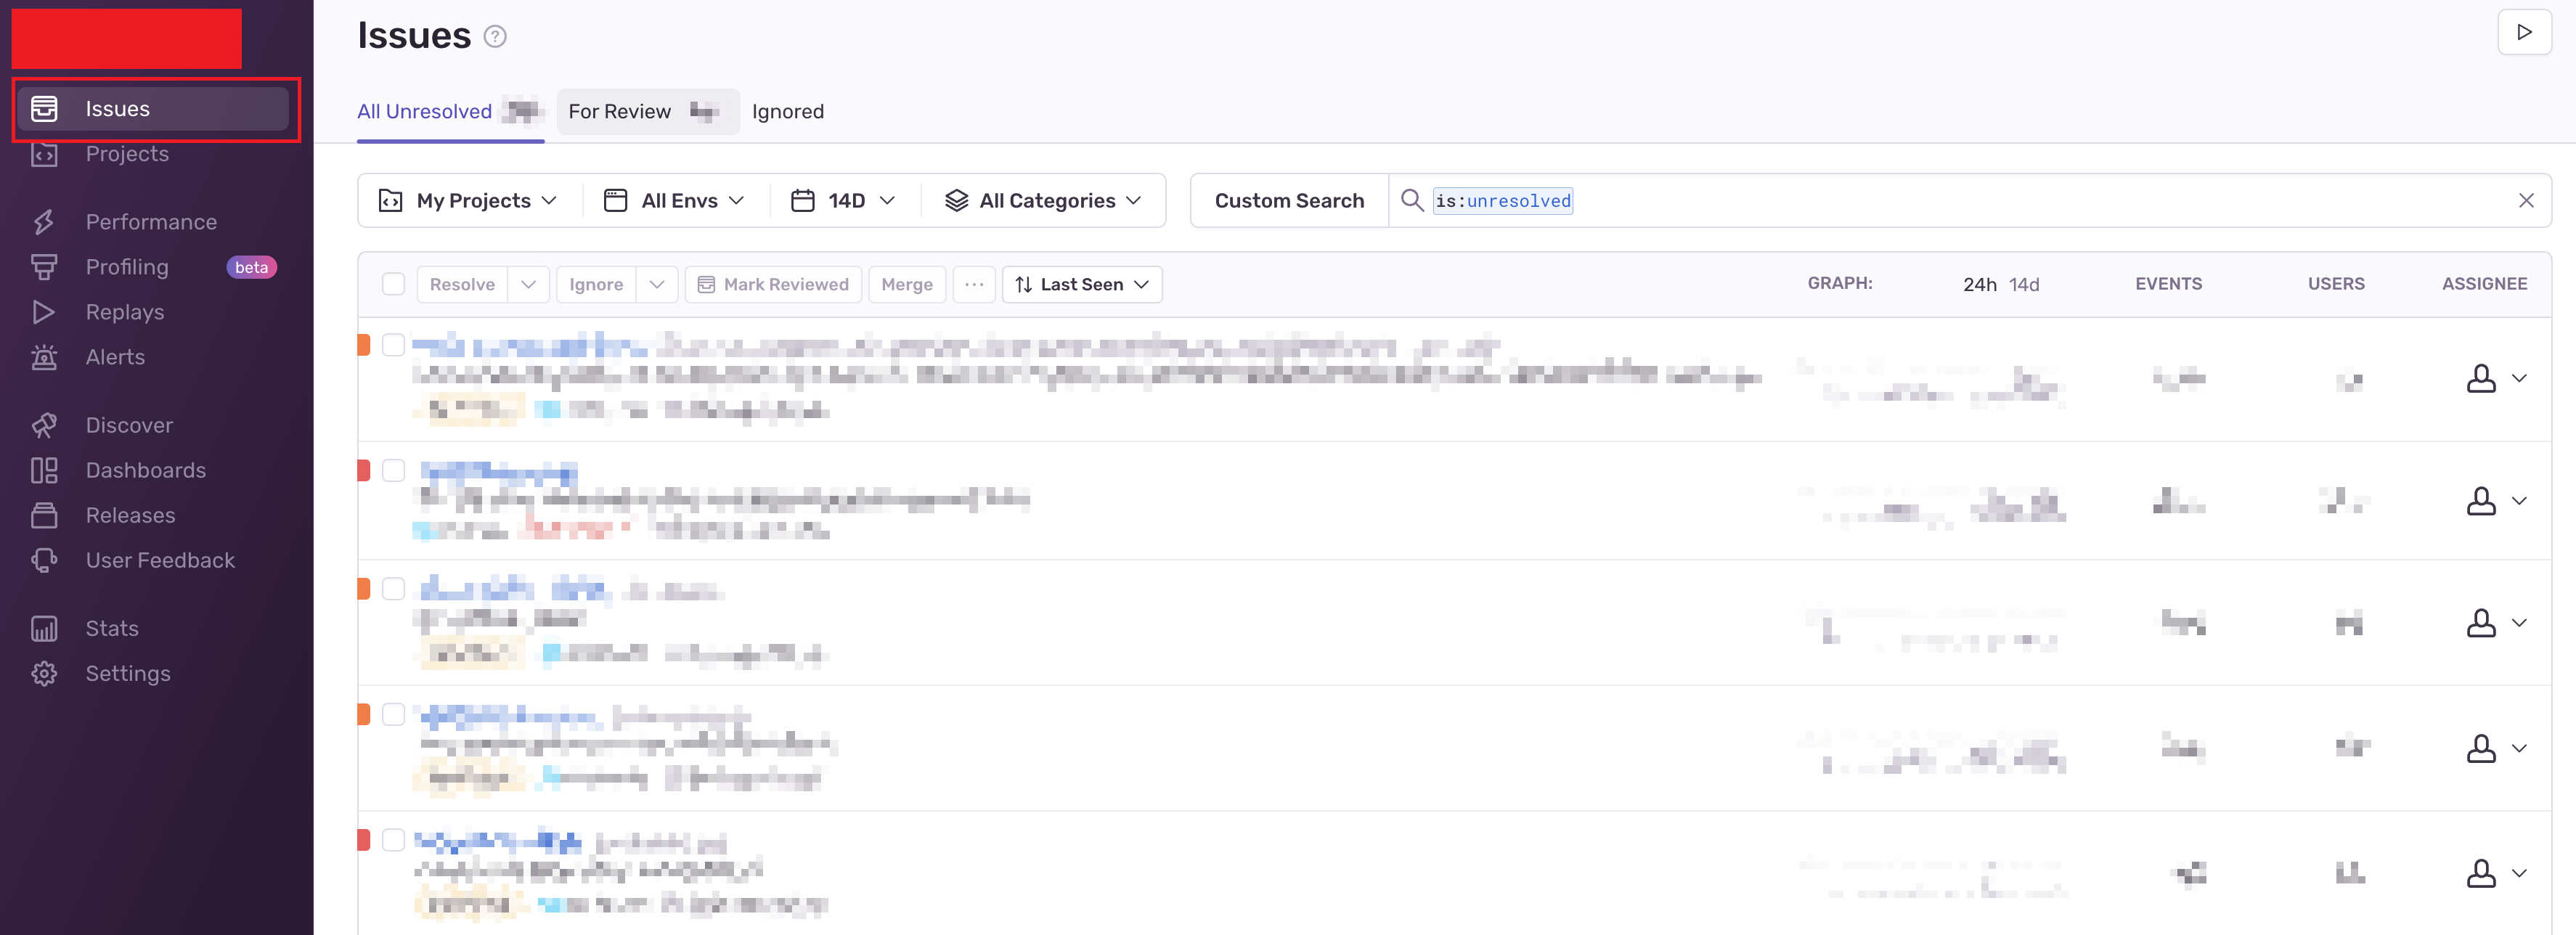Open the Profiling sidebar icon

point(44,267)
